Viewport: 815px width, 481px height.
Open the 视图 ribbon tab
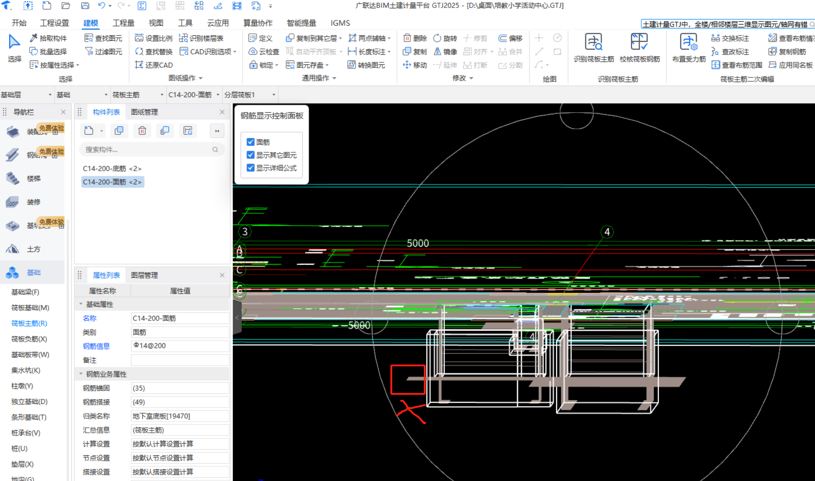(156, 23)
